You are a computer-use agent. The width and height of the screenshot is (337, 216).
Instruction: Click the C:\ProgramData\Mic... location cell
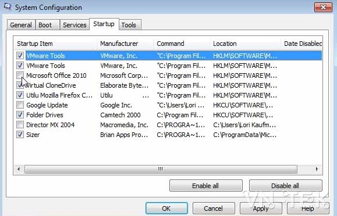(x=245, y=135)
